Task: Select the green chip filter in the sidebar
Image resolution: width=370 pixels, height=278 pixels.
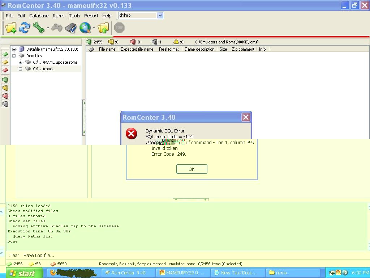Action: (5, 54)
